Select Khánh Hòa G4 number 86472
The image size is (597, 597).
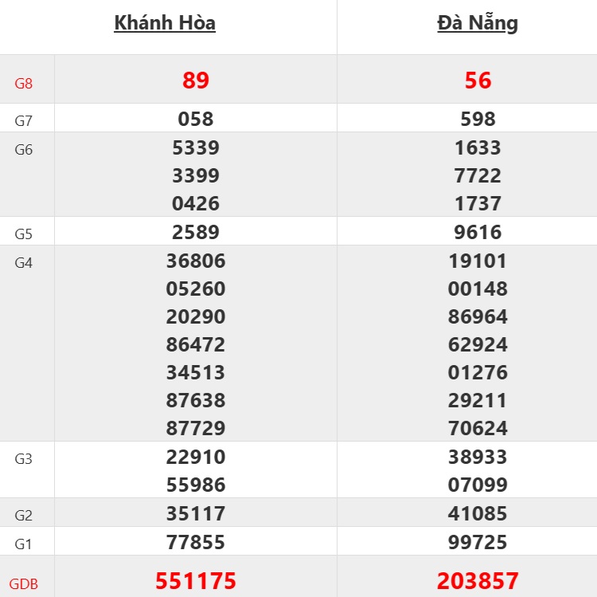pos(196,344)
